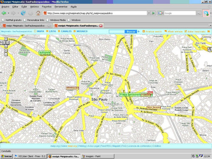Viewport: 212px width, 159px height.
Task: Switch to imagem - Paint taskbar item
Action: tap(98, 156)
